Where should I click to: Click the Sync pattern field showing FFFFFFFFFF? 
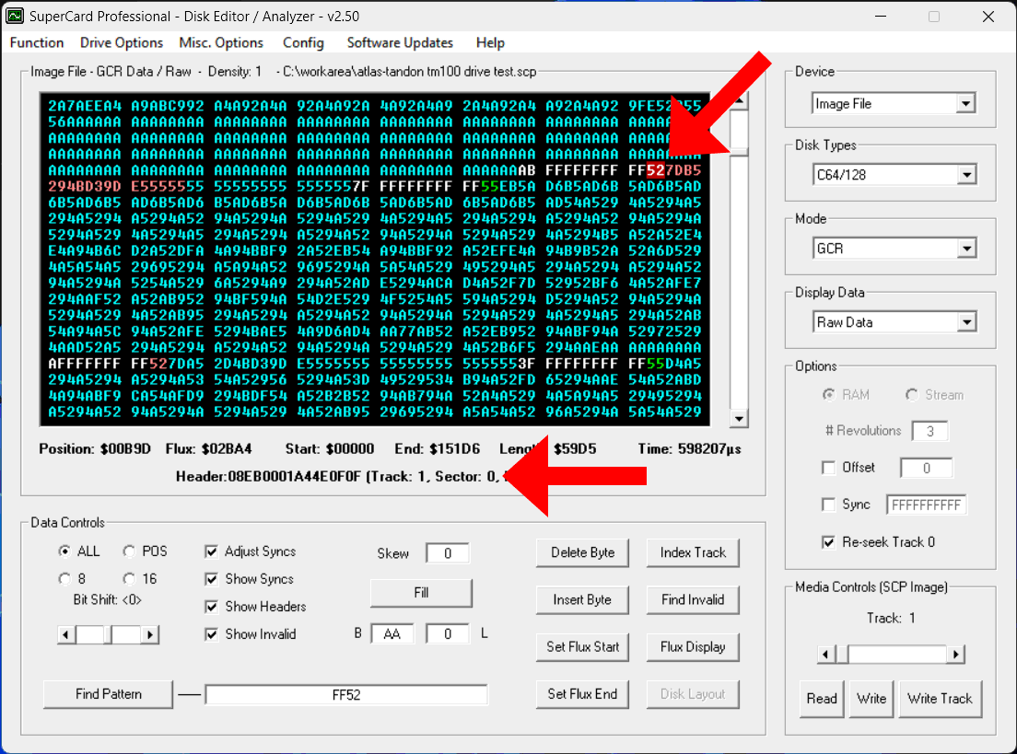[926, 505]
